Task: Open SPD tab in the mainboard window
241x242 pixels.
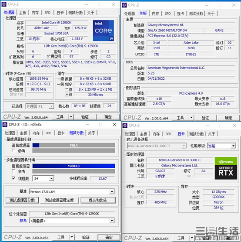Action: [168, 14]
